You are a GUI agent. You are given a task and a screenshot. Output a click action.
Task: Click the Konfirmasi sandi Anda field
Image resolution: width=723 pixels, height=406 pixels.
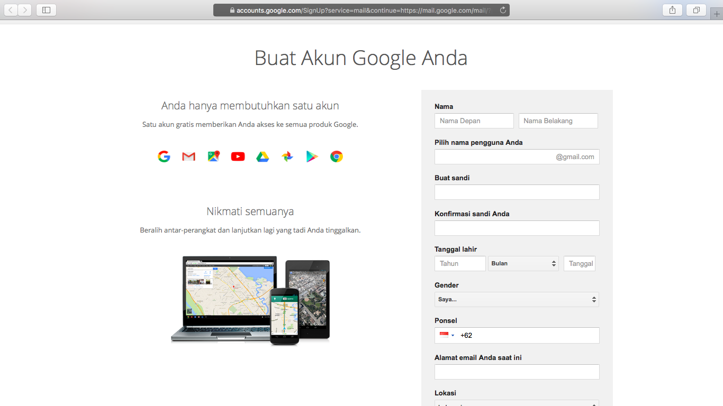(517, 228)
